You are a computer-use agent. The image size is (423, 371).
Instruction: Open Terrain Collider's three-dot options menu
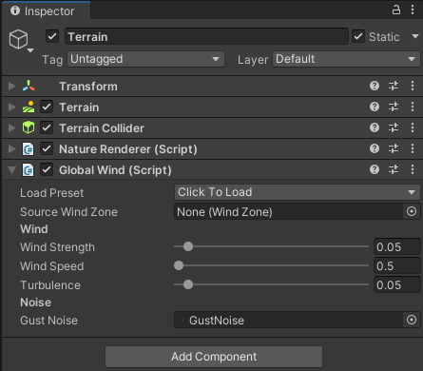[x=413, y=127]
